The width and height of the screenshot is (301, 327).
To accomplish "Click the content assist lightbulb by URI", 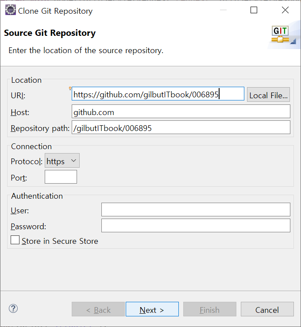I will (x=70, y=88).
